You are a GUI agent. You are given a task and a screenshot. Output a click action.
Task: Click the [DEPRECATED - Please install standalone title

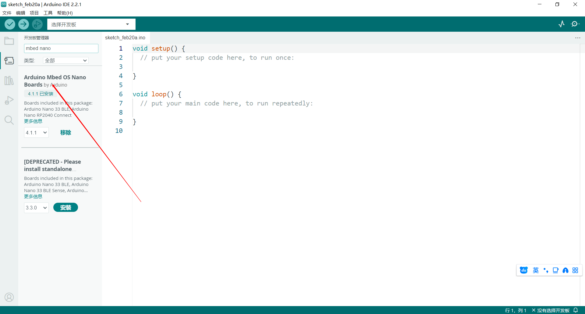(52, 165)
